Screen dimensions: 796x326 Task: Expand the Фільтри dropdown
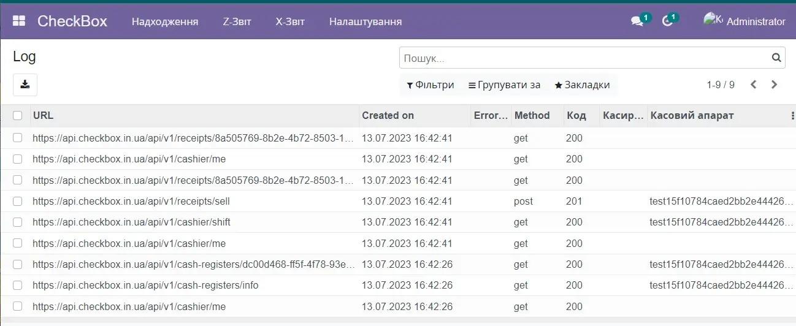[431, 85]
